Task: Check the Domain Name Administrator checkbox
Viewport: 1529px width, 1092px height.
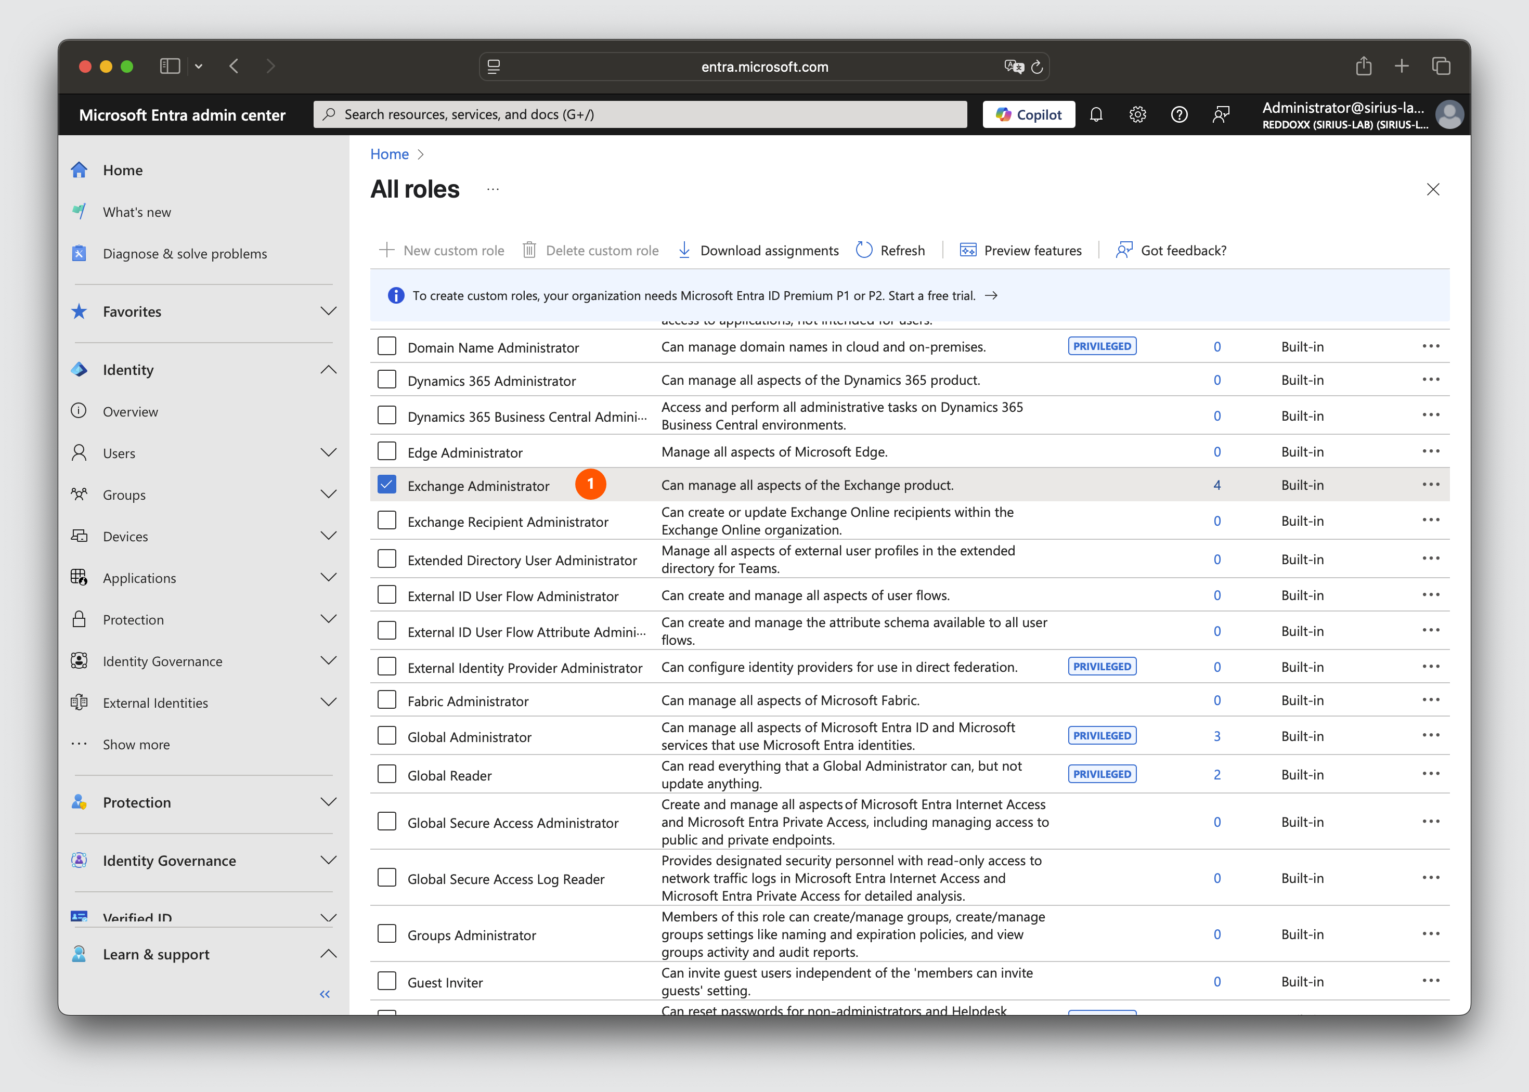Action: [386, 346]
